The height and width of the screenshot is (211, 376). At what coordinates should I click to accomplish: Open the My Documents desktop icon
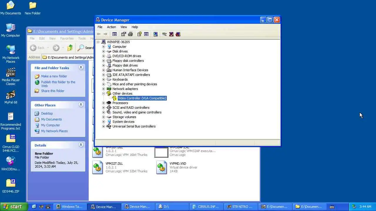pyautogui.click(x=11, y=8)
